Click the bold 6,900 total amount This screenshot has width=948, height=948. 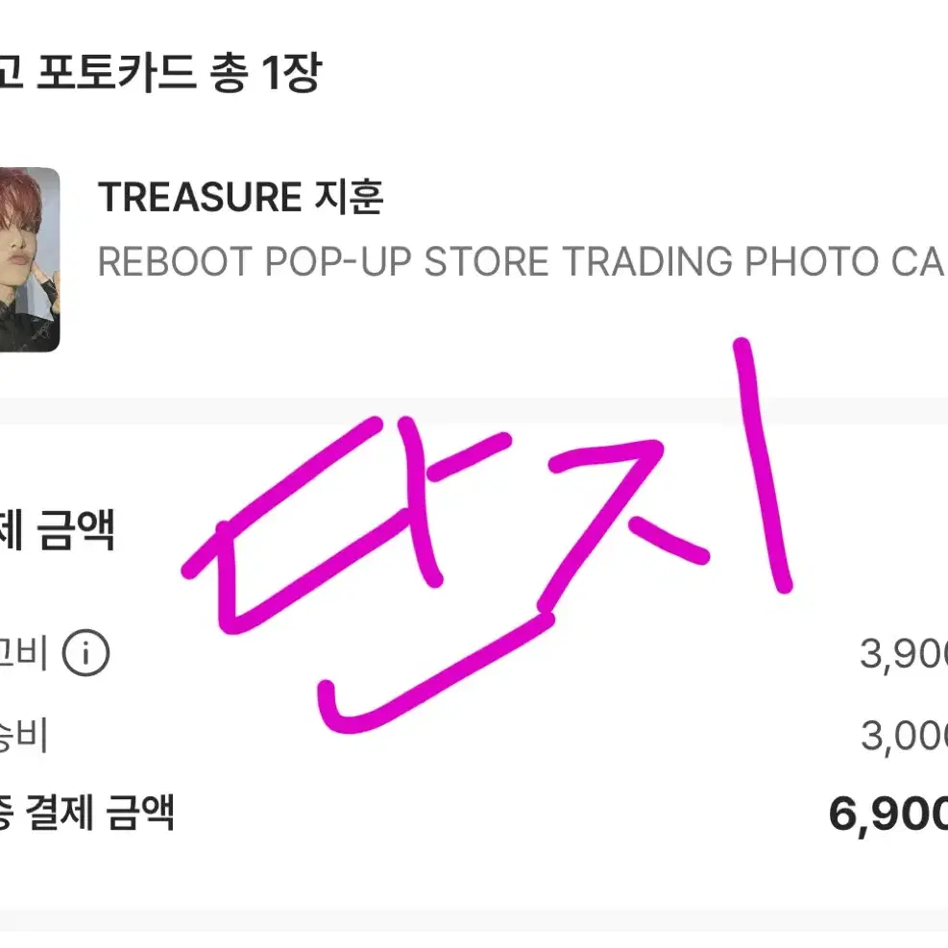tap(888, 814)
